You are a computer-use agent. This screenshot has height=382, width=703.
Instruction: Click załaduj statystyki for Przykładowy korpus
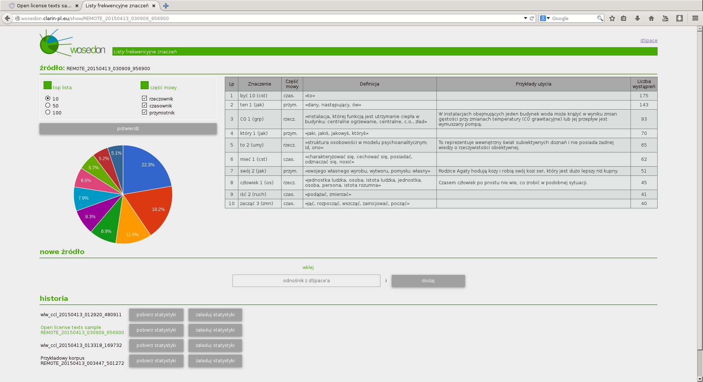pos(215,361)
